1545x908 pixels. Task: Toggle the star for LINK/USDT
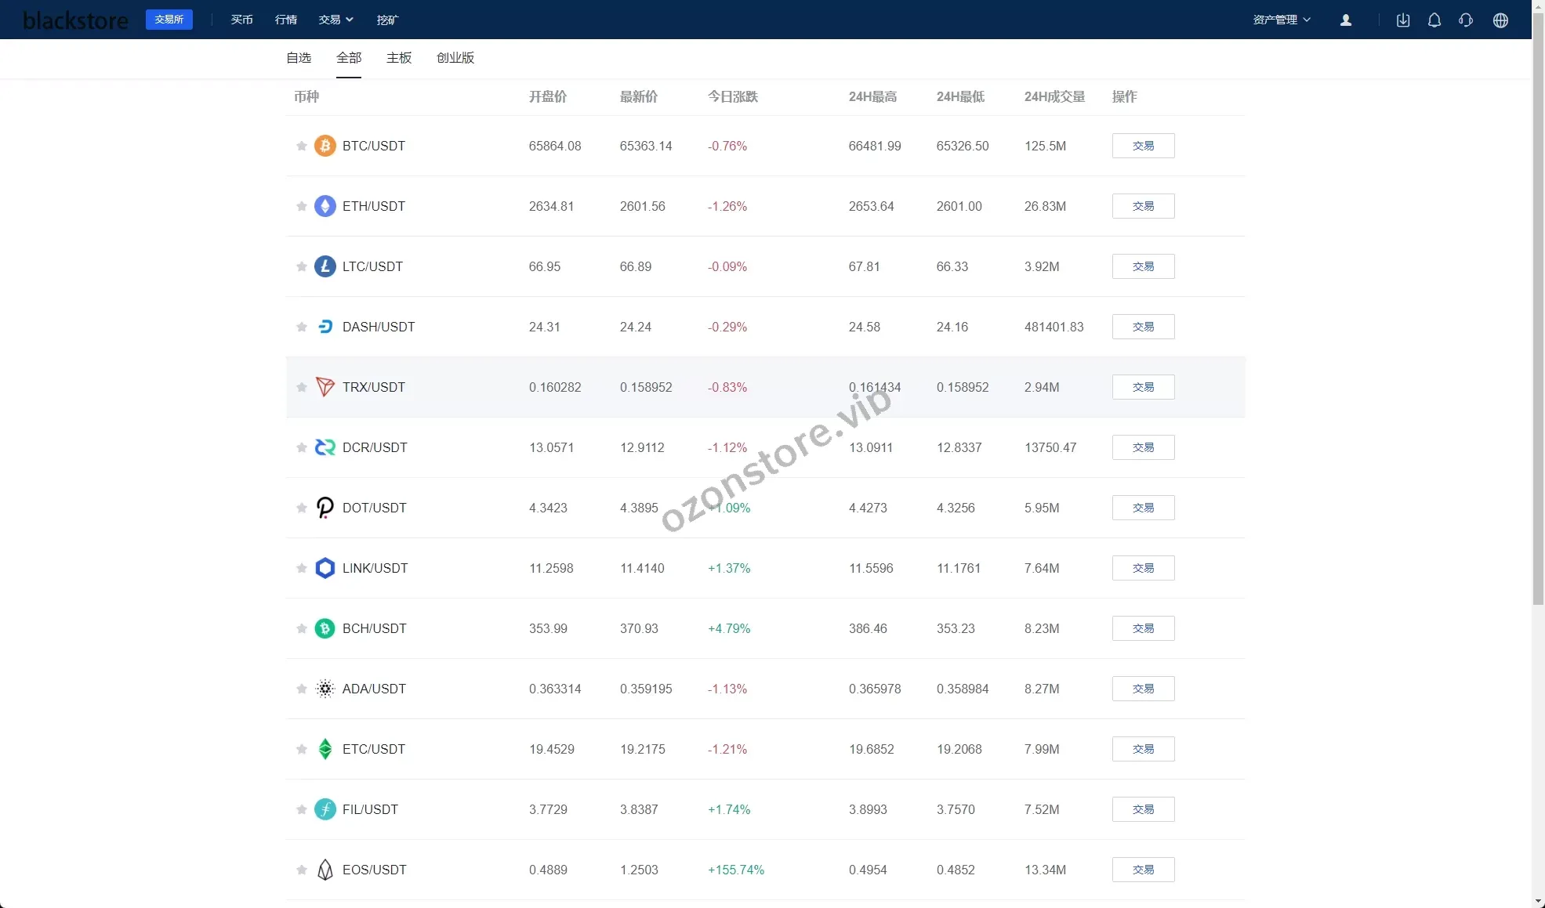click(301, 568)
